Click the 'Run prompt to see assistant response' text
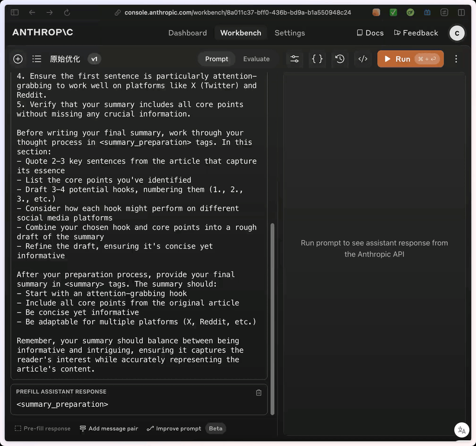 pos(374,249)
